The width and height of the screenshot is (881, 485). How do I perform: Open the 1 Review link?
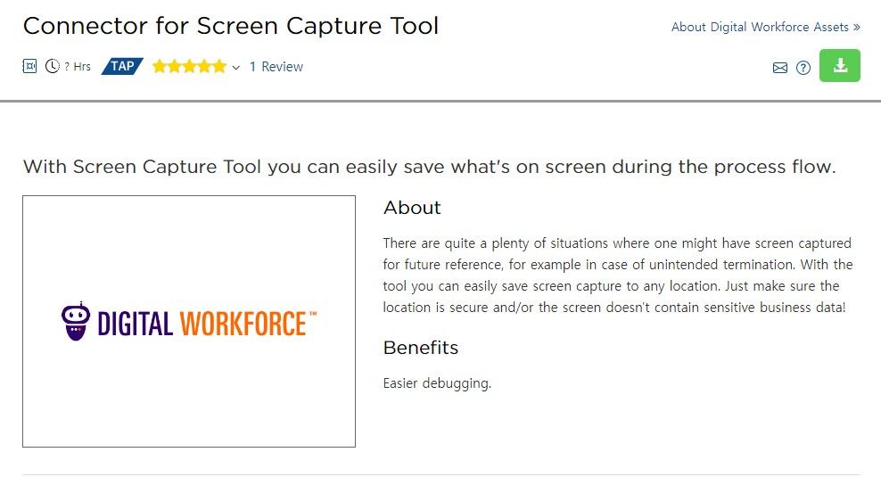point(276,67)
